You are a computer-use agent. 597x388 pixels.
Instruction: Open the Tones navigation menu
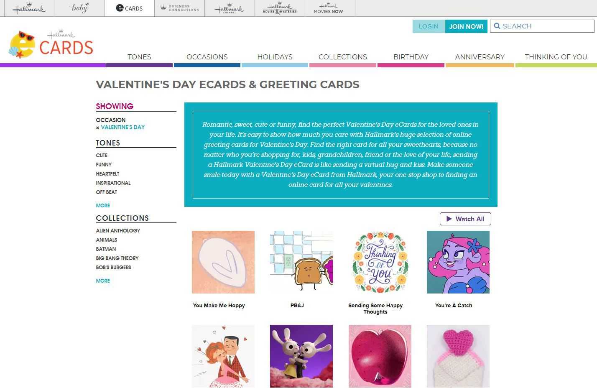[139, 57]
